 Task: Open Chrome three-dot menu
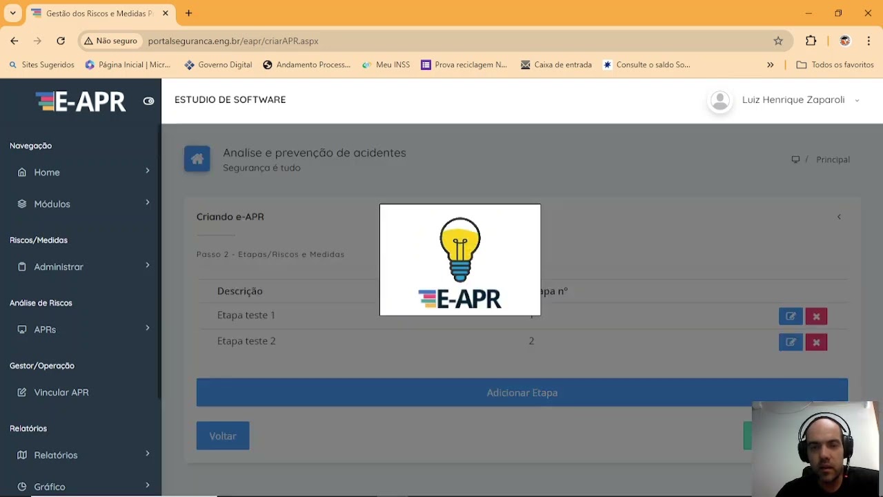(869, 41)
